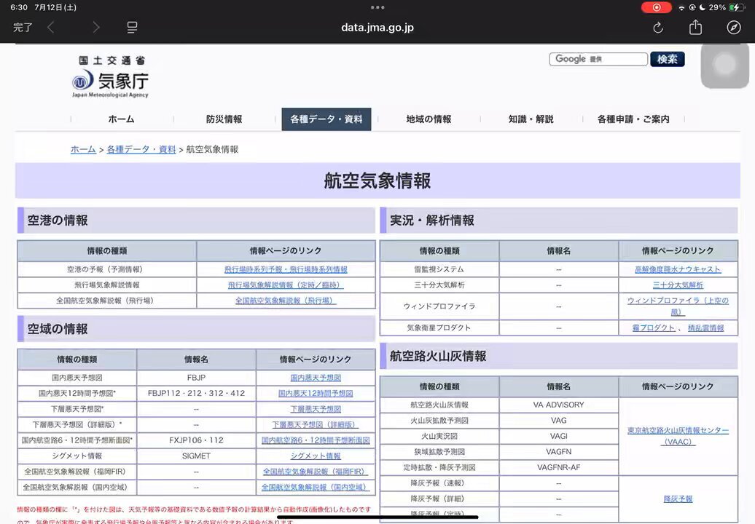Tap the reload page icon

pos(658,28)
